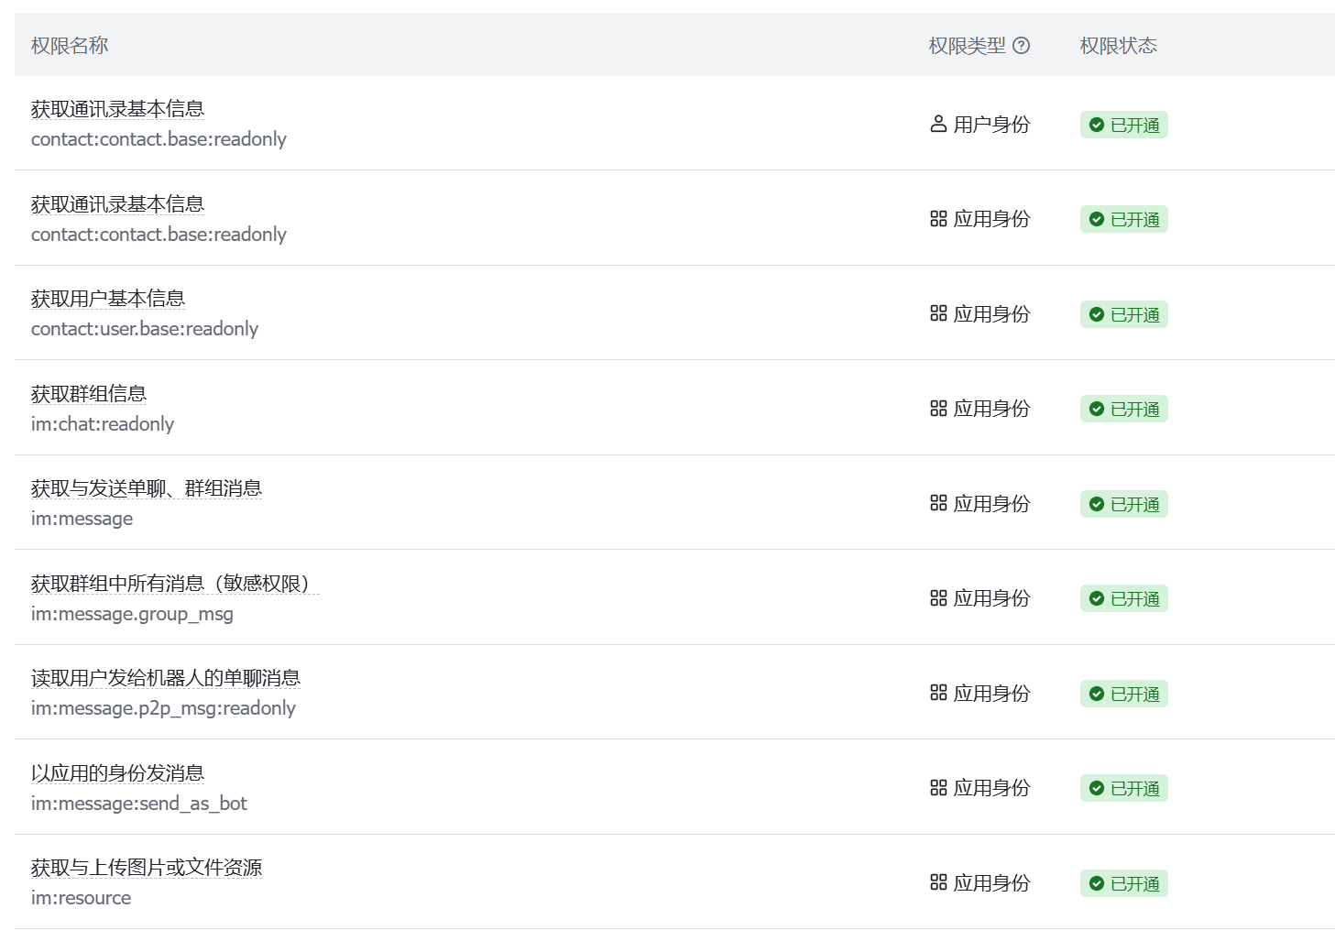Viewport: 1335px width, 952px height.
Task: Click 已开通 text in im:chat:readonly row
Action: [1135, 410]
